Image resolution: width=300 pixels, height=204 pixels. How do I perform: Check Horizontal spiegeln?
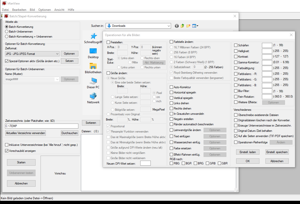[172, 92]
